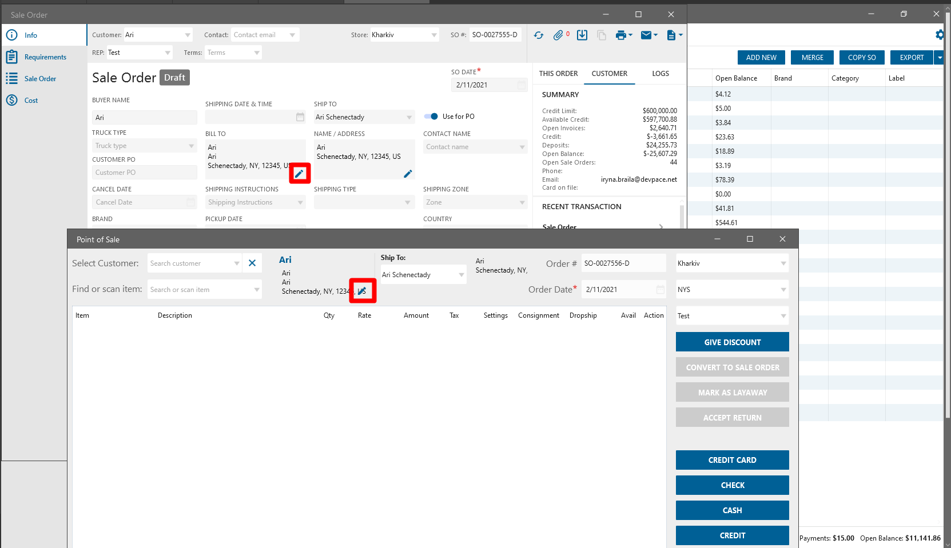
Task: Open the SO Date calendar picker
Action: 522,85
